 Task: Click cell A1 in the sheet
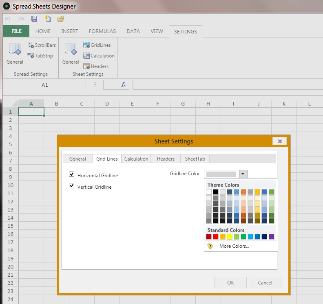31,112
